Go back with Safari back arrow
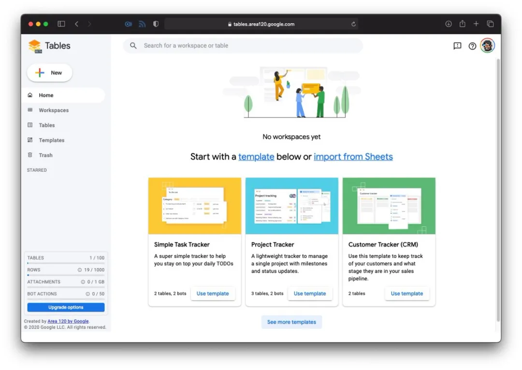The image size is (522, 370). [76, 24]
